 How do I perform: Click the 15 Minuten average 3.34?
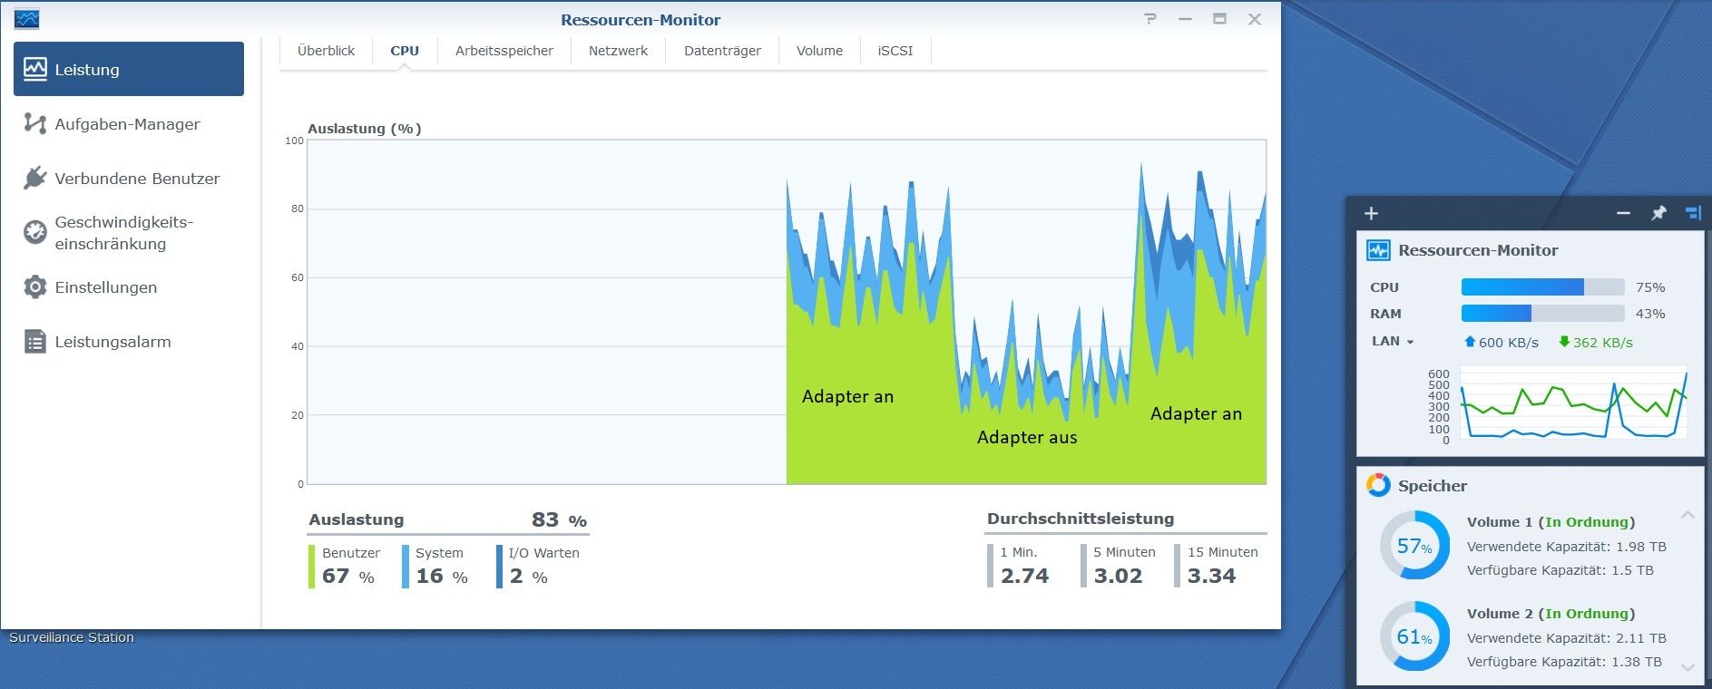(1211, 576)
